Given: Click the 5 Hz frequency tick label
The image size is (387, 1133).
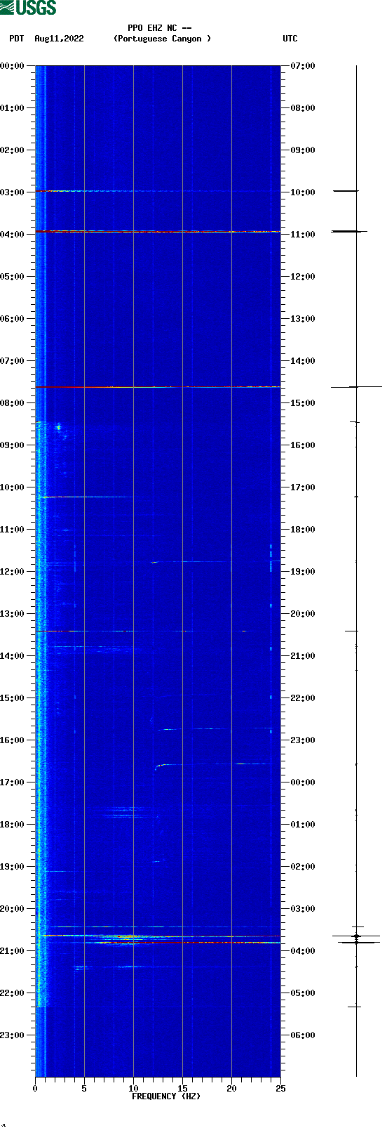Looking at the screenshot, I should tap(84, 1089).
